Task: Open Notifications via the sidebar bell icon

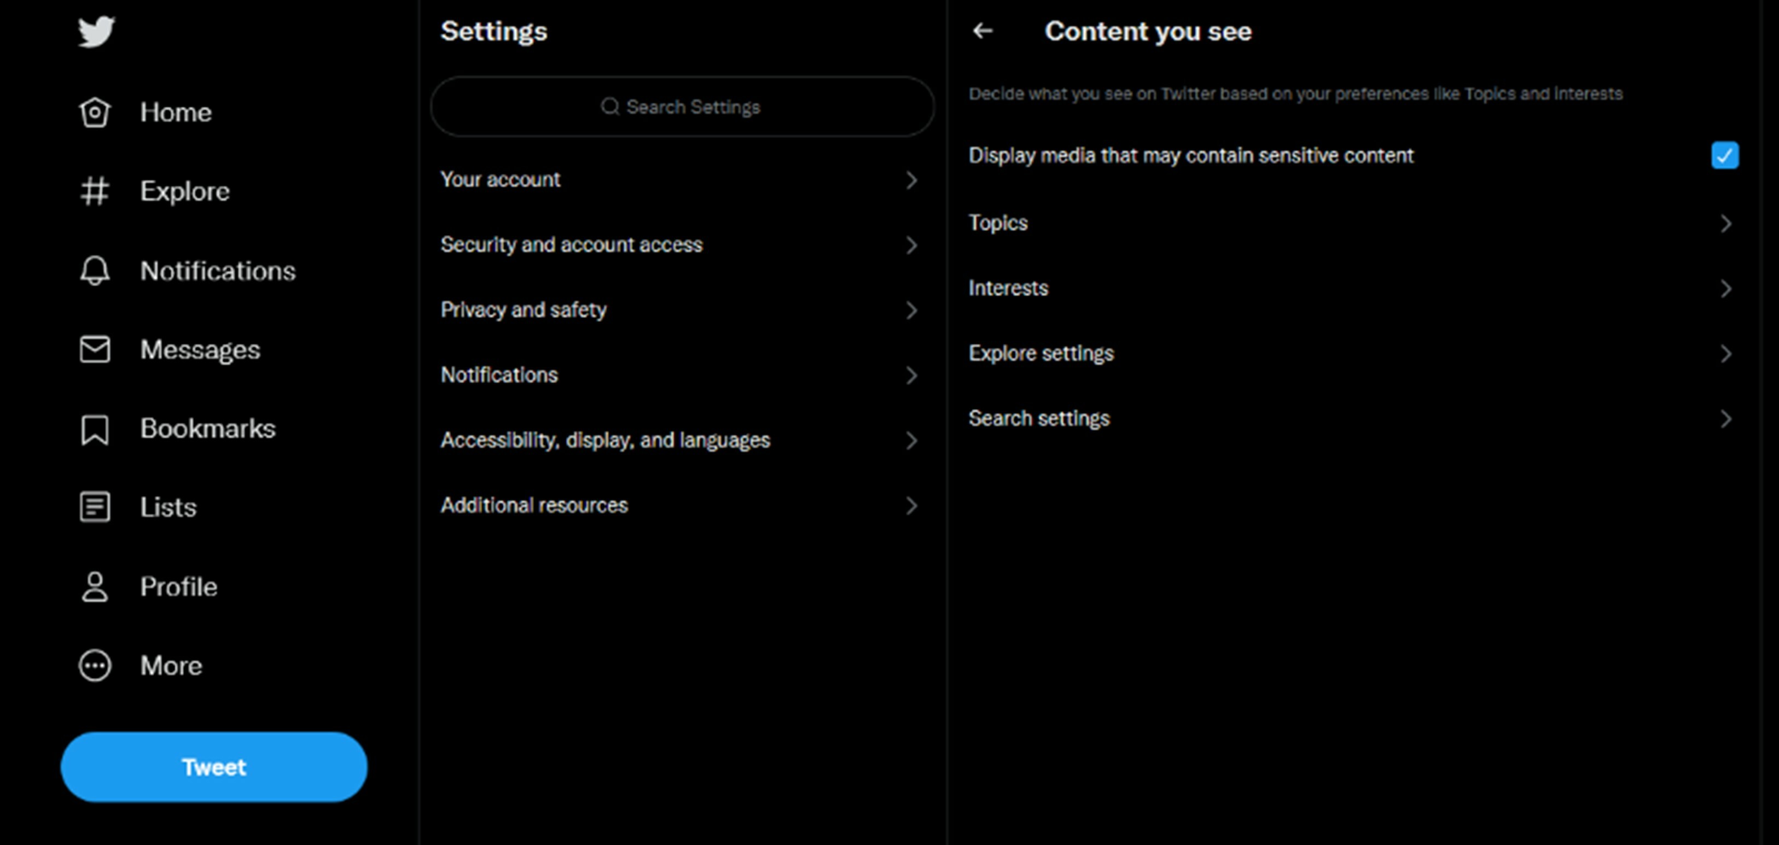Action: point(95,271)
